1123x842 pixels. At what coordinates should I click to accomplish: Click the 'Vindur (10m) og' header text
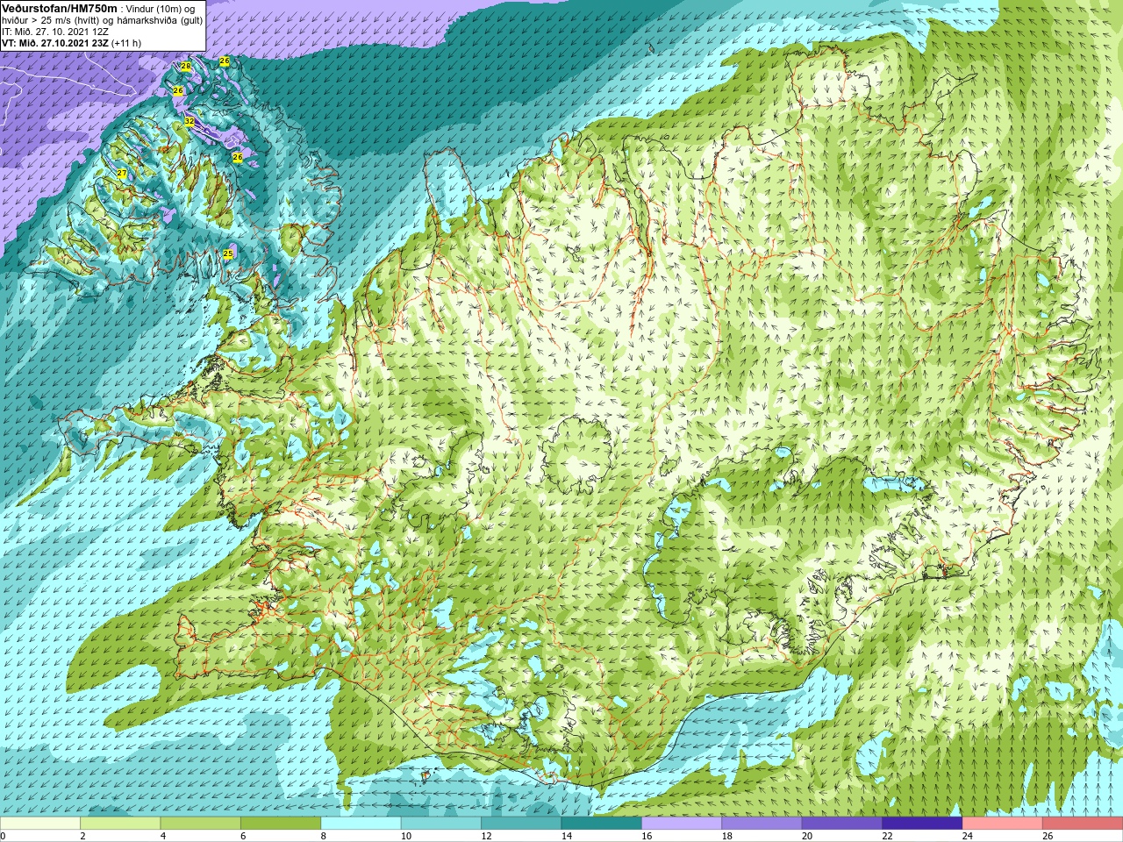[x=161, y=9]
